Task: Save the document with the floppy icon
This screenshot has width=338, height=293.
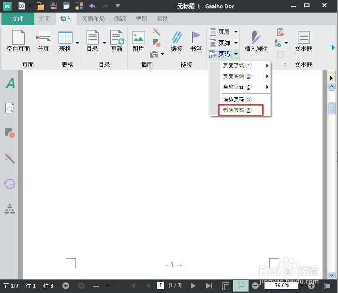Action: click(x=53, y=6)
